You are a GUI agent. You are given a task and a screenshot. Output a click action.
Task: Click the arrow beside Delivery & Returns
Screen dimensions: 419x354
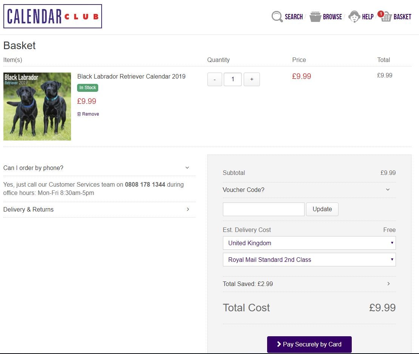[x=188, y=209]
